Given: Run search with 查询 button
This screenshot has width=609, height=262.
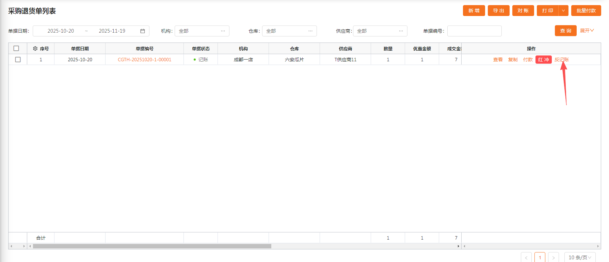Looking at the screenshot, I should coord(566,31).
